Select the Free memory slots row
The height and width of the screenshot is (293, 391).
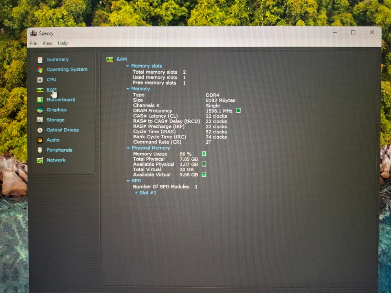(159, 83)
